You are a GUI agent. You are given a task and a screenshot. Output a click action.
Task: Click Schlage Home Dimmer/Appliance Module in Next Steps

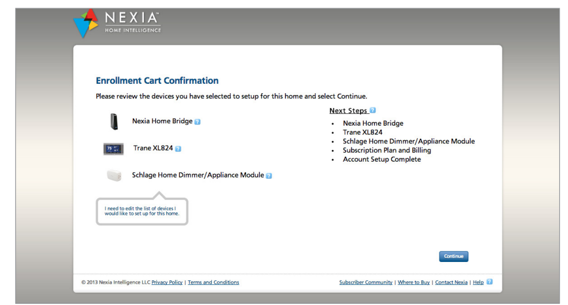point(409,141)
